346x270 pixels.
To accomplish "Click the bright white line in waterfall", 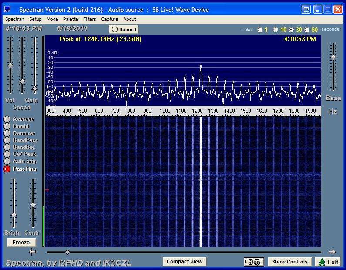I will point(201,182).
